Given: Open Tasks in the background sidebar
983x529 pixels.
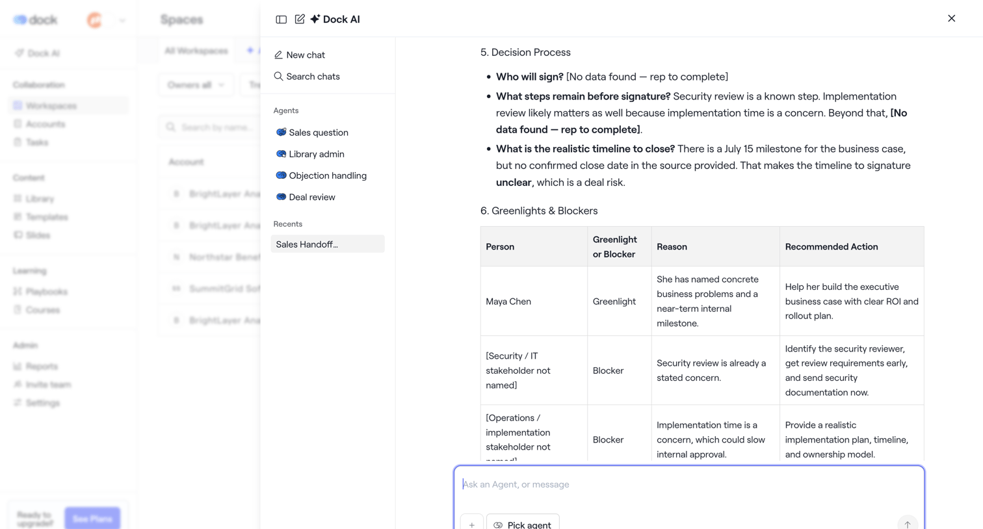Looking at the screenshot, I should [31, 142].
